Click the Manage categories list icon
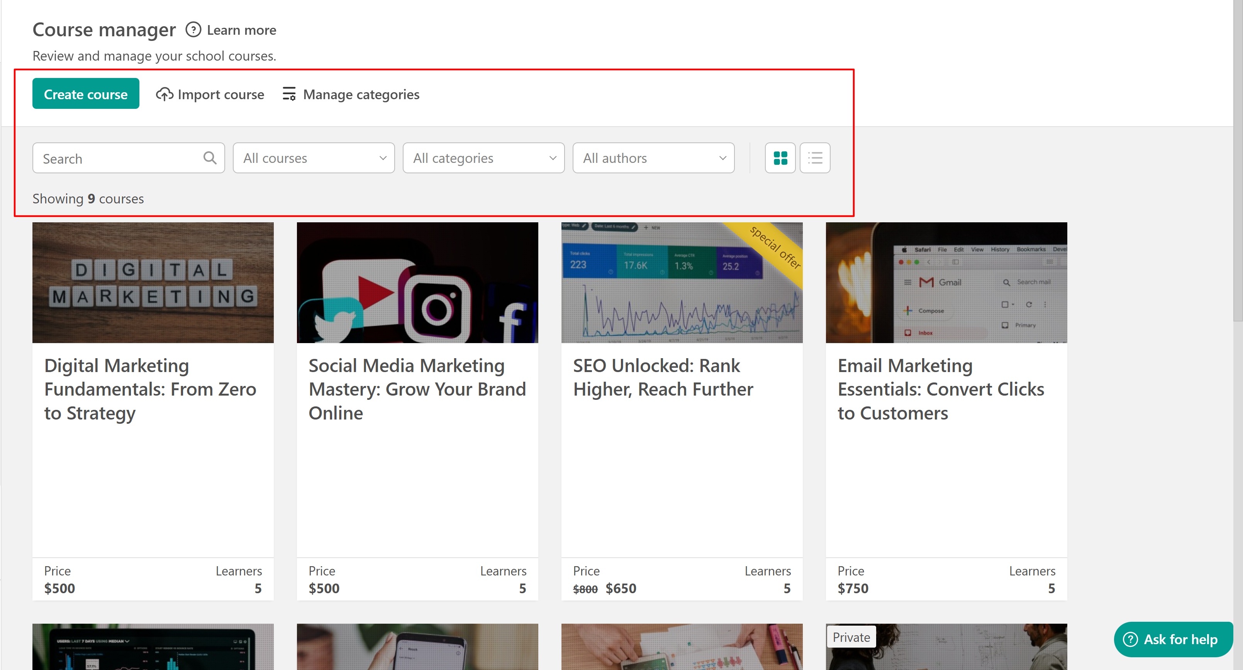 pos(289,93)
